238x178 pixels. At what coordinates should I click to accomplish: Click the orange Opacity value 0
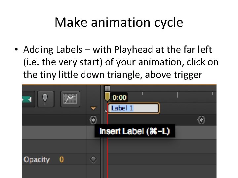[61, 160]
